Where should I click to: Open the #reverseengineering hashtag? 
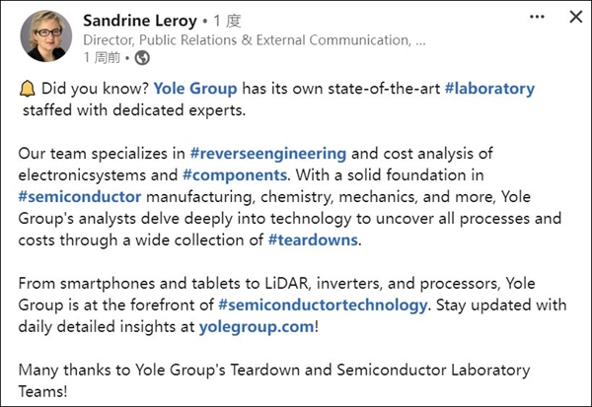pos(267,153)
